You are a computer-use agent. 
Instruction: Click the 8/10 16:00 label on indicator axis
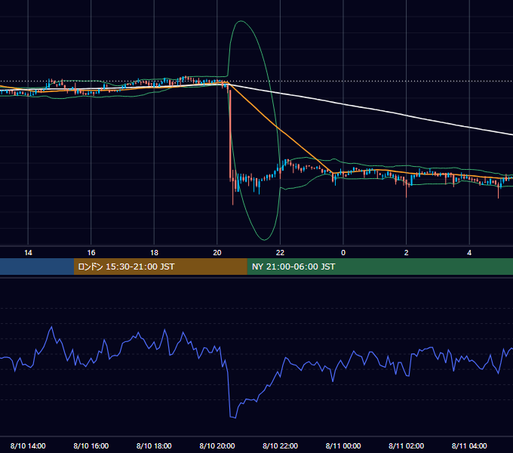(91, 445)
